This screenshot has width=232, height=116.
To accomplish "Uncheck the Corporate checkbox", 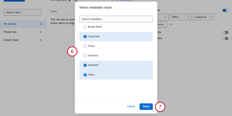I will tap(85, 37).
